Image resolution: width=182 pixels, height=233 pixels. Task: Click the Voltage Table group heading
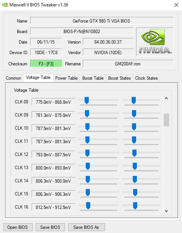(x=26, y=90)
